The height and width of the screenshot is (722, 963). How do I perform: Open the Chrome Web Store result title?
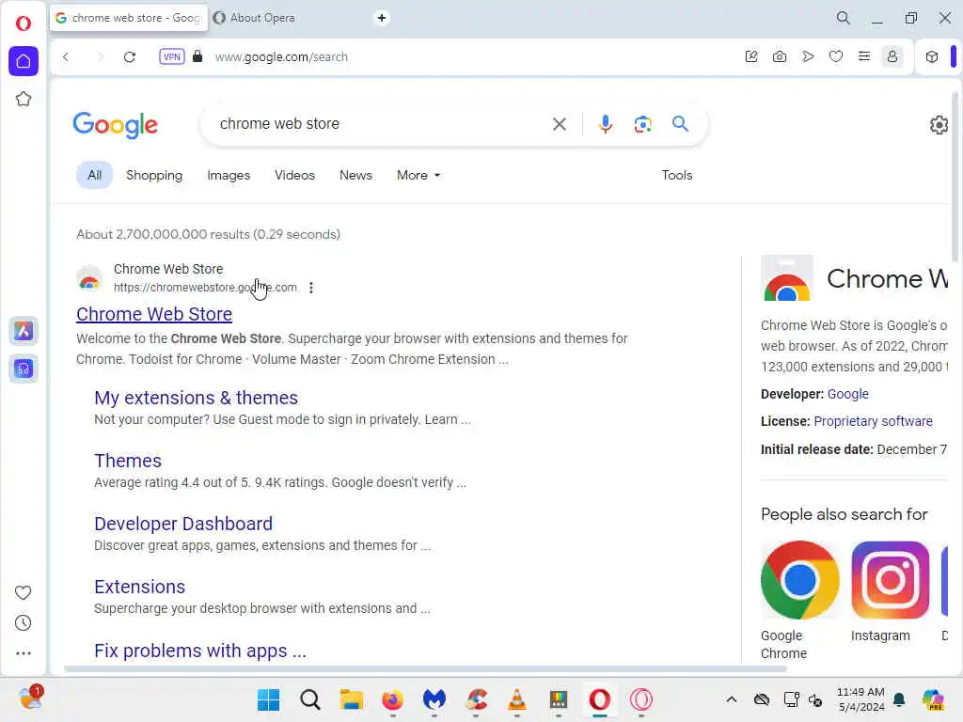[154, 314]
